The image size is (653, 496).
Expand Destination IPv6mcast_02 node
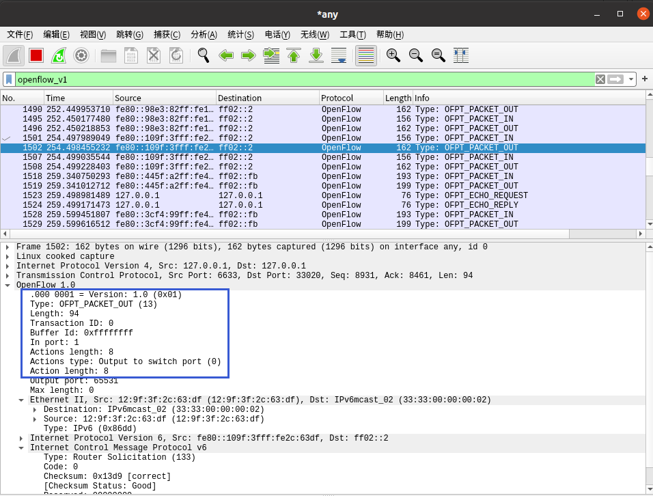[x=35, y=410]
